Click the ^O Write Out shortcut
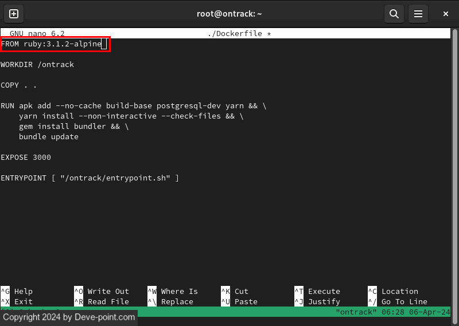Image resolution: width=459 pixels, height=326 pixels. pyautogui.click(x=102, y=291)
